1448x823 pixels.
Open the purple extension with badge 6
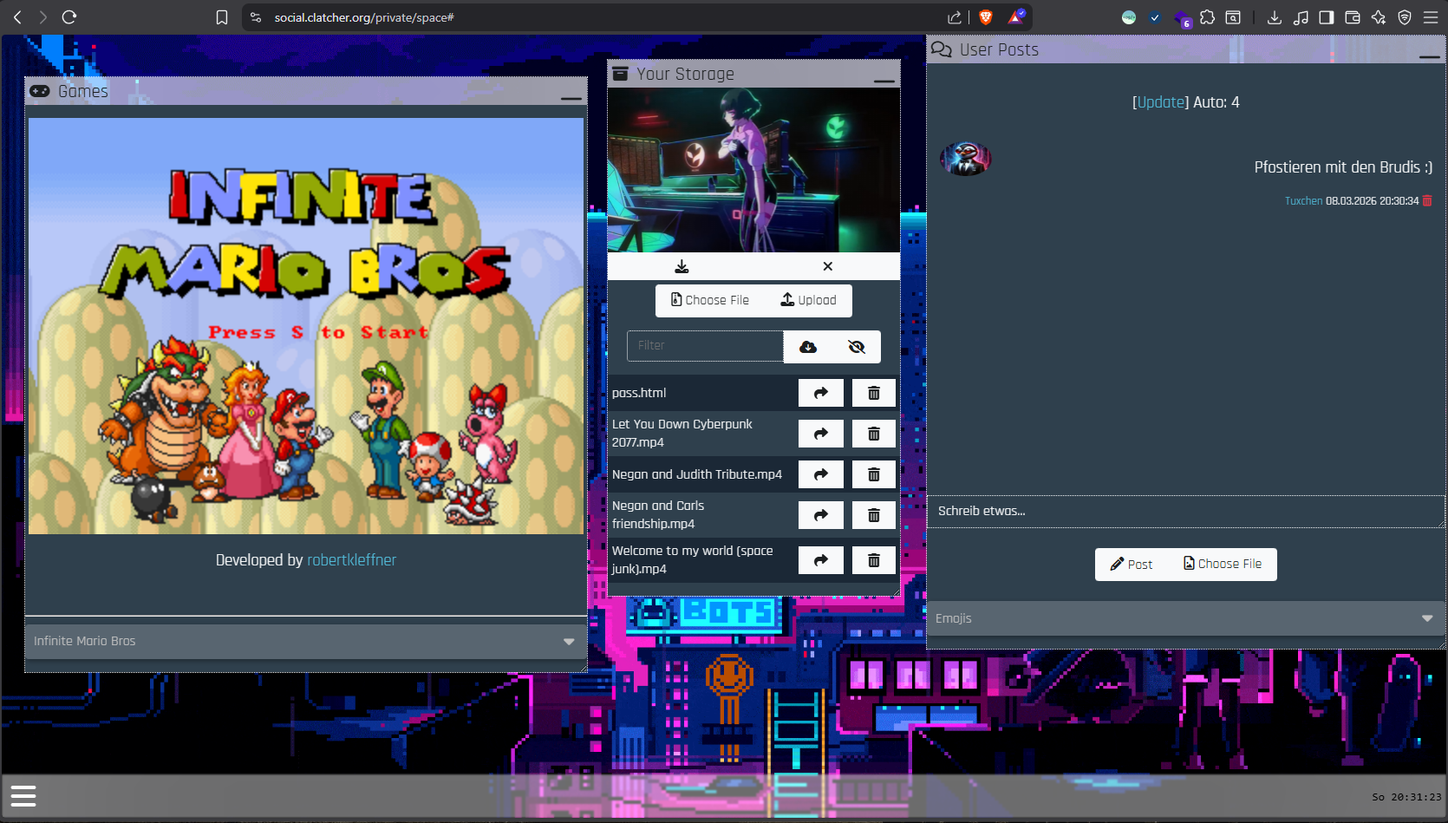click(1182, 18)
